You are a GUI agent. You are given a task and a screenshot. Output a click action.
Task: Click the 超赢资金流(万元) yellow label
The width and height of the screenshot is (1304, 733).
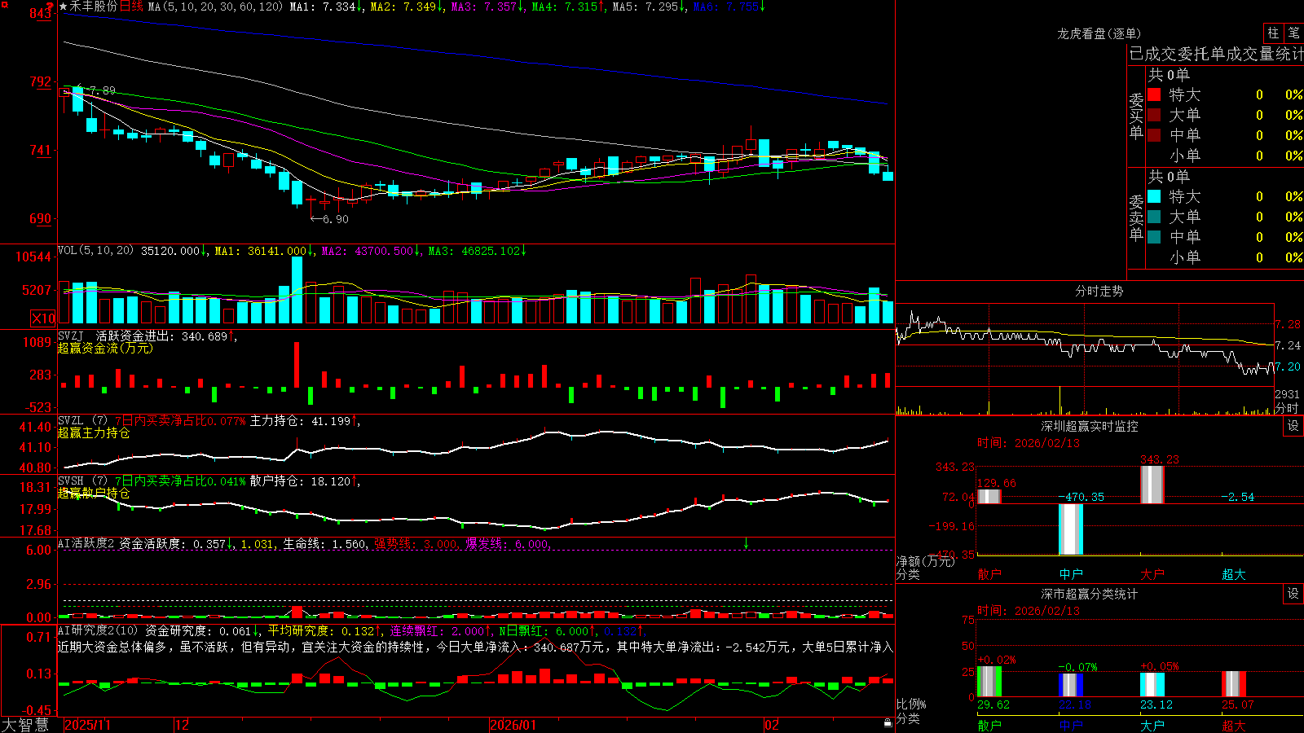(105, 348)
